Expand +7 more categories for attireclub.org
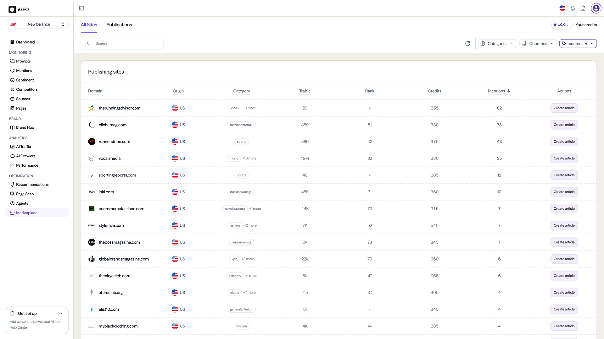The image size is (604, 339). [x=249, y=293]
